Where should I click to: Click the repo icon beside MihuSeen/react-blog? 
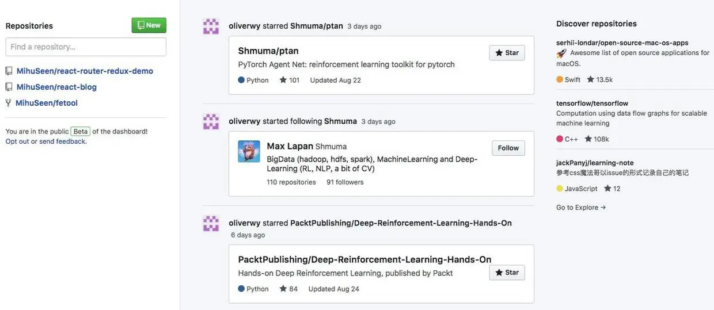click(x=9, y=87)
